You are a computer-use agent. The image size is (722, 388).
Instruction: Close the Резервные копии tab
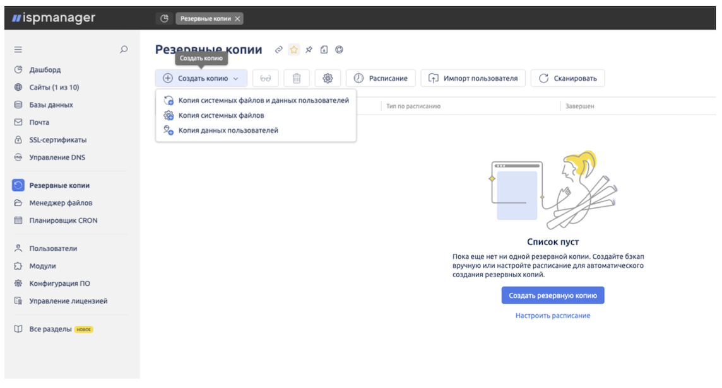pyautogui.click(x=239, y=18)
